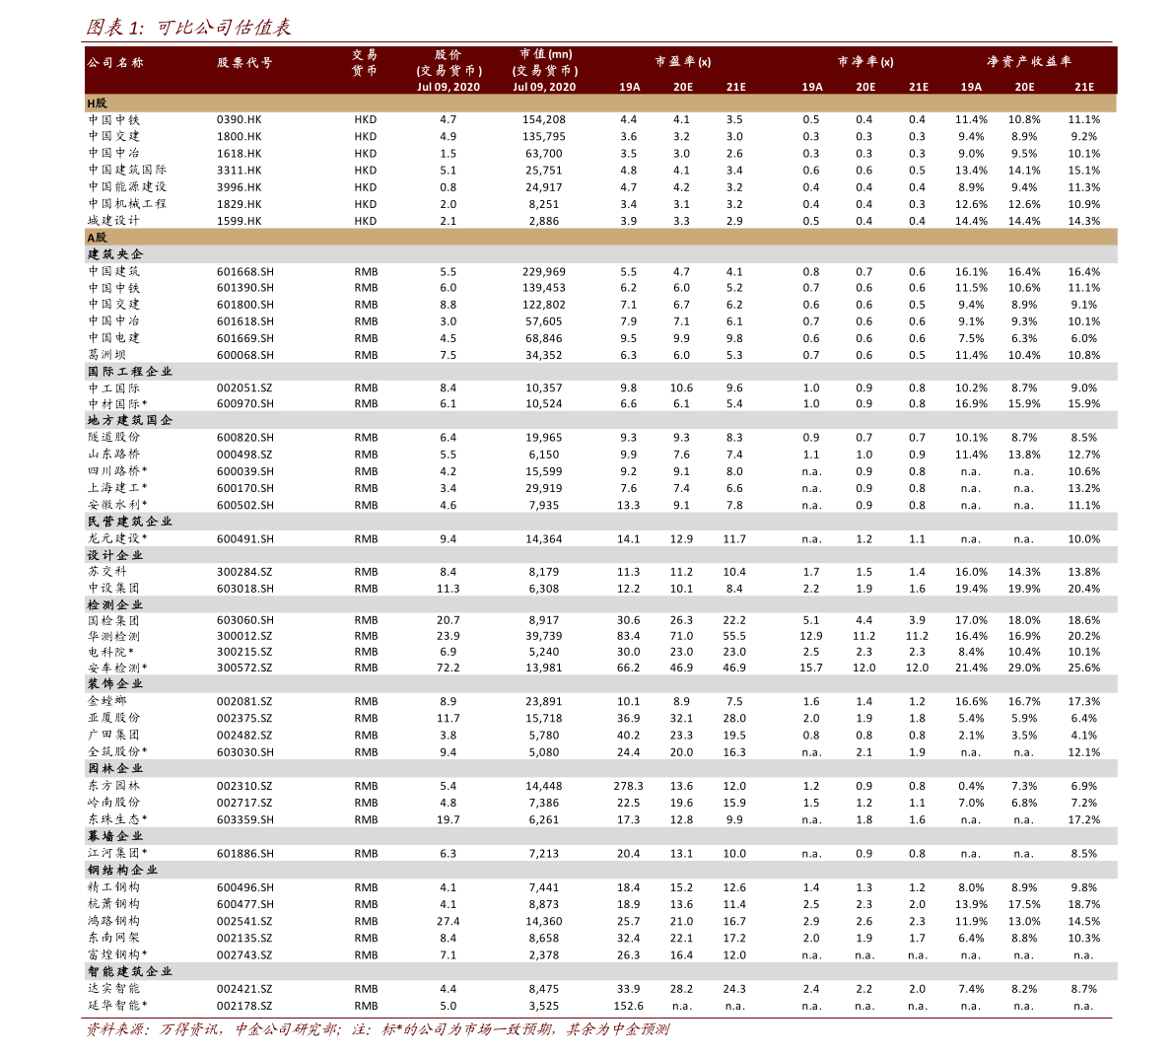Viewport: 1174px width, 1056px height.
Task: Select company name 富煌钢构*
Action: coord(117,954)
